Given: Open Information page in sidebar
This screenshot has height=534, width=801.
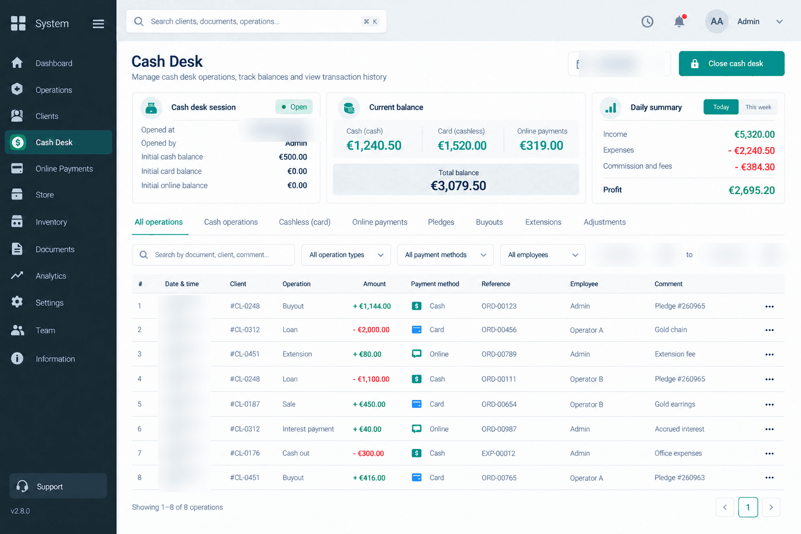Looking at the screenshot, I should pyautogui.click(x=58, y=359).
